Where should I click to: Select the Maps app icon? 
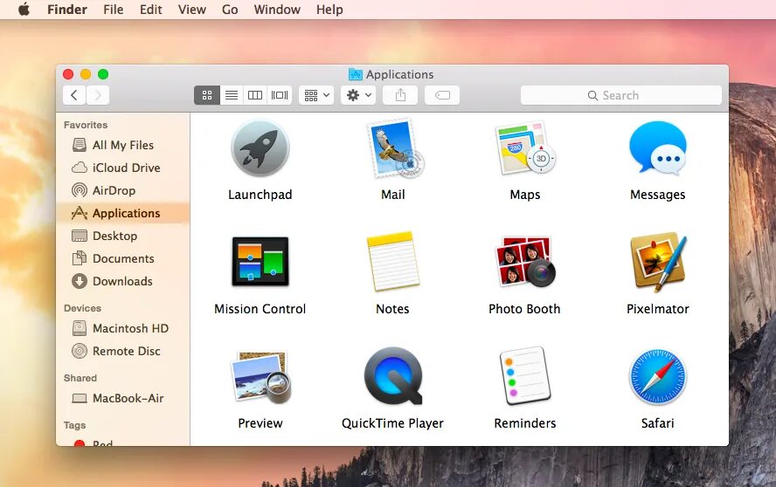pyautogui.click(x=525, y=147)
